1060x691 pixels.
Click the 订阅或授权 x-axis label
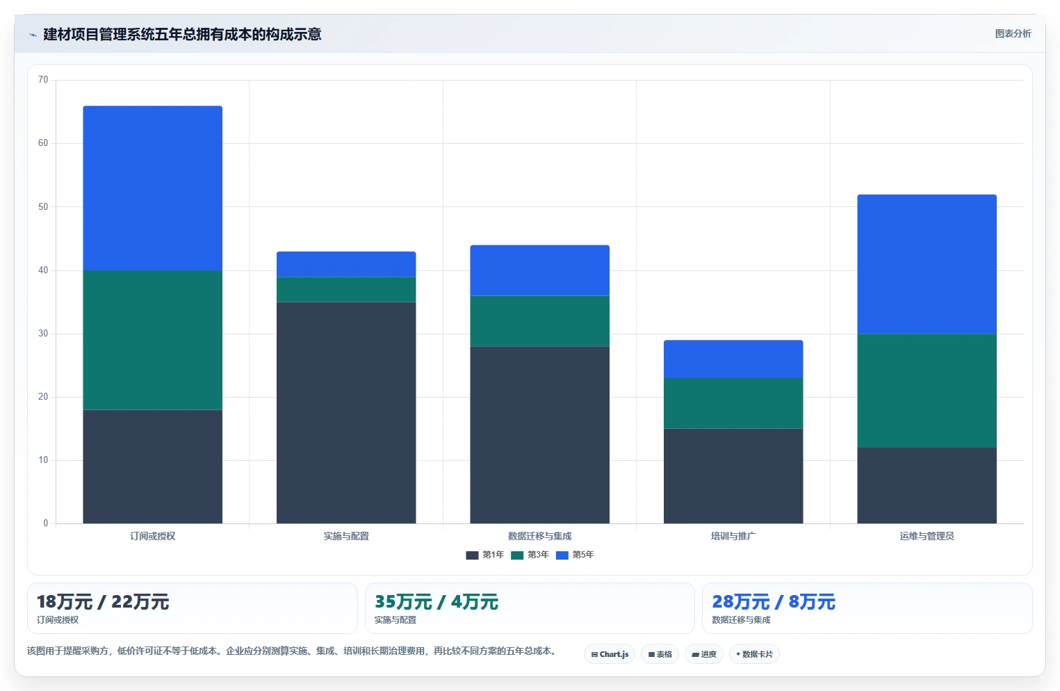point(153,536)
